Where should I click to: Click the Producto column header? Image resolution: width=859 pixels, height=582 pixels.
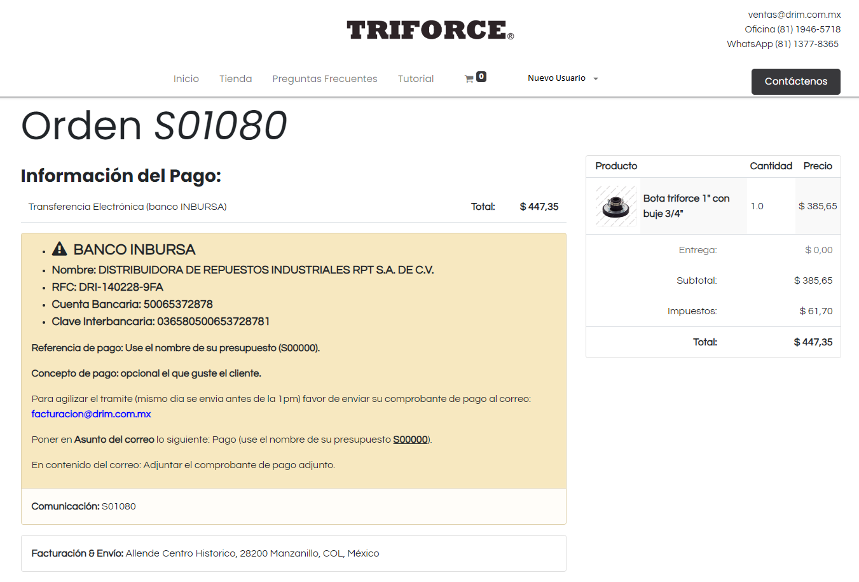coord(616,166)
